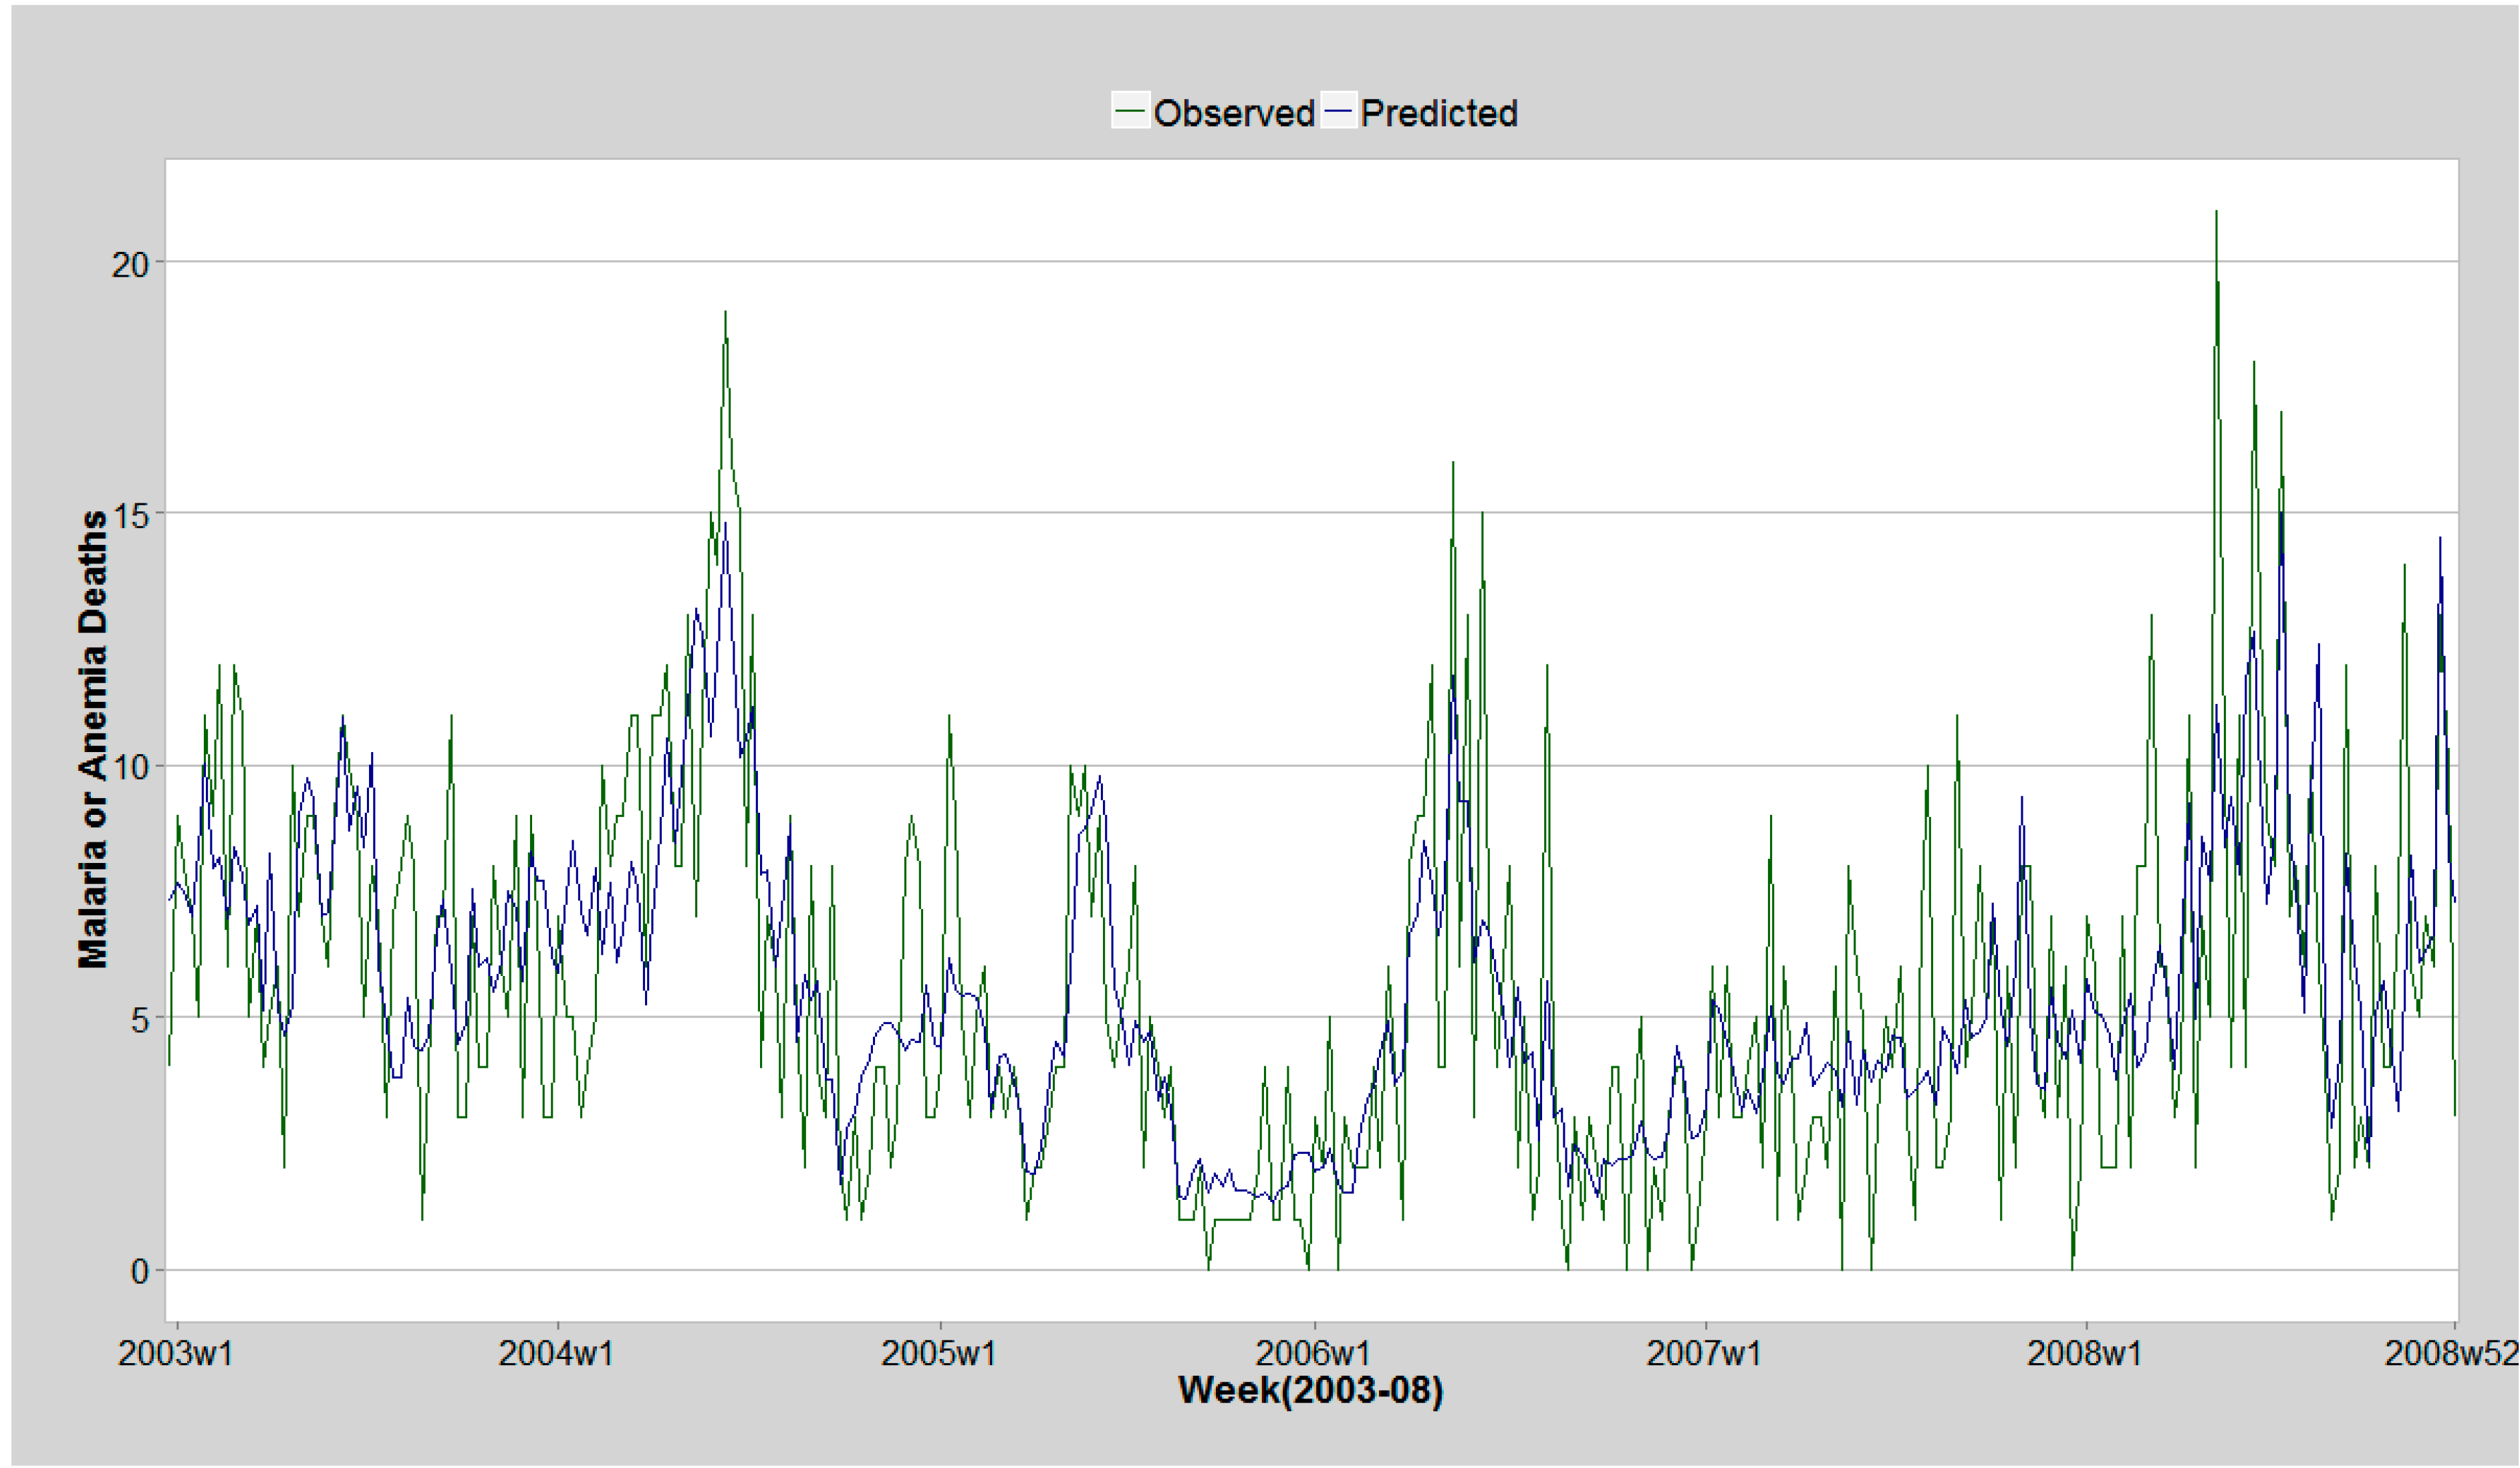
Task: Click the 2007w1 x-axis tick label
Action: tap(1703, 1353)
